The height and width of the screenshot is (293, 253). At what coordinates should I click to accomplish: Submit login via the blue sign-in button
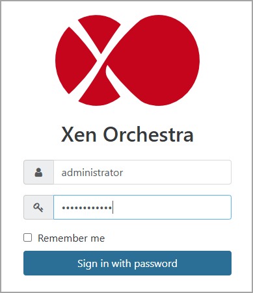[x=127, y=263]
